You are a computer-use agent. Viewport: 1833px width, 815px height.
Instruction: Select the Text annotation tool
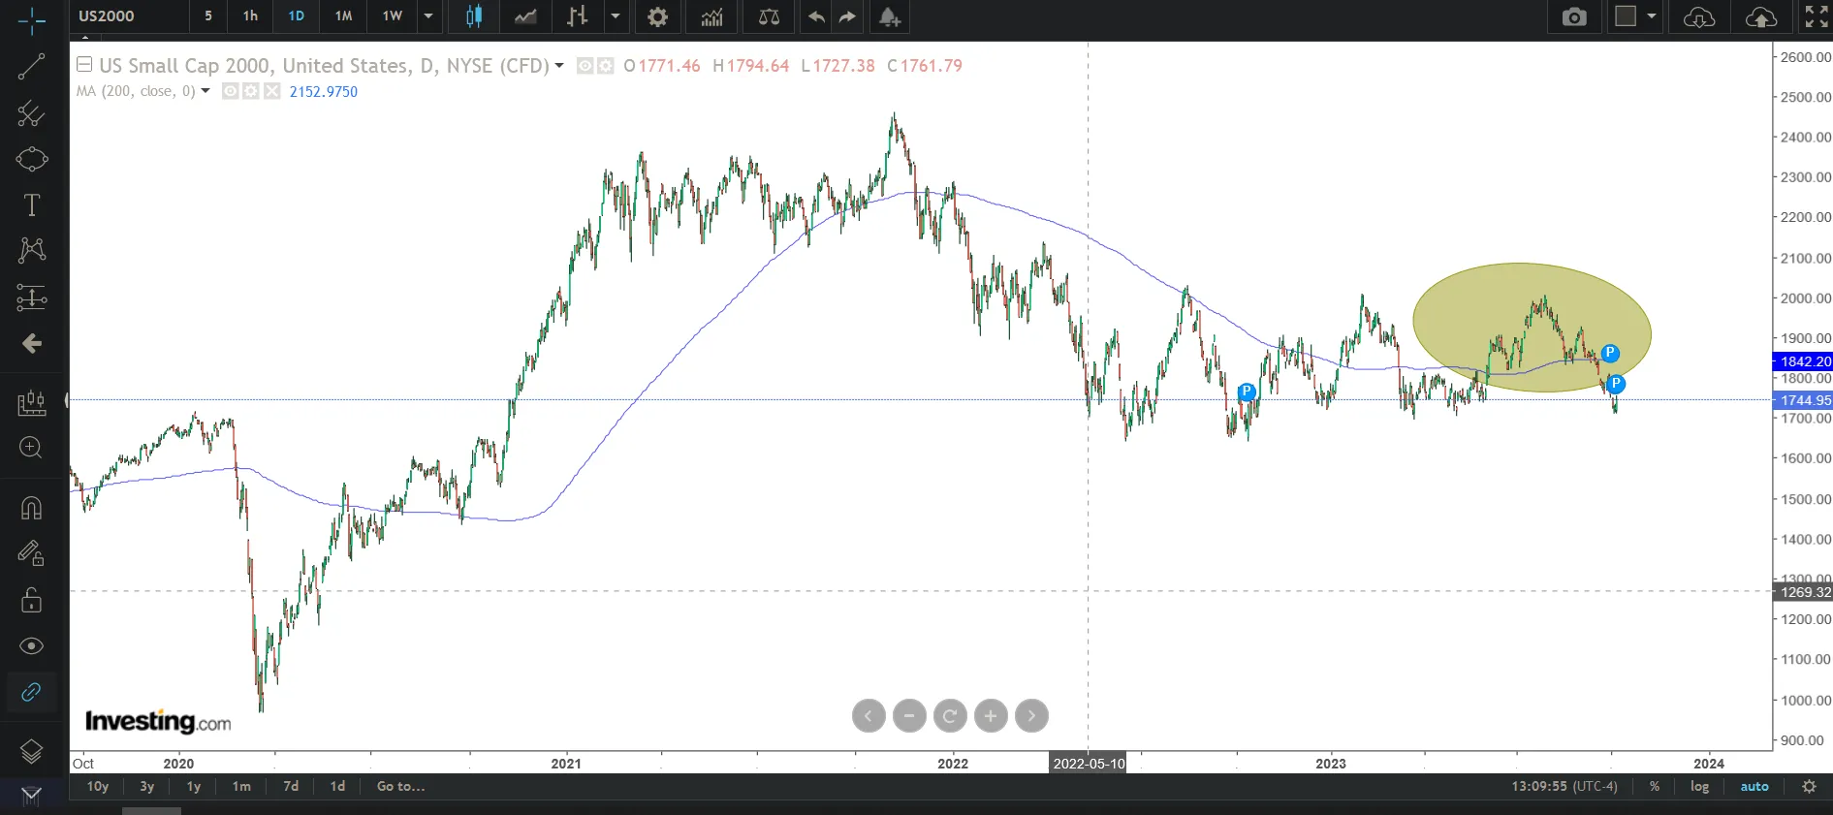[31, 205]
